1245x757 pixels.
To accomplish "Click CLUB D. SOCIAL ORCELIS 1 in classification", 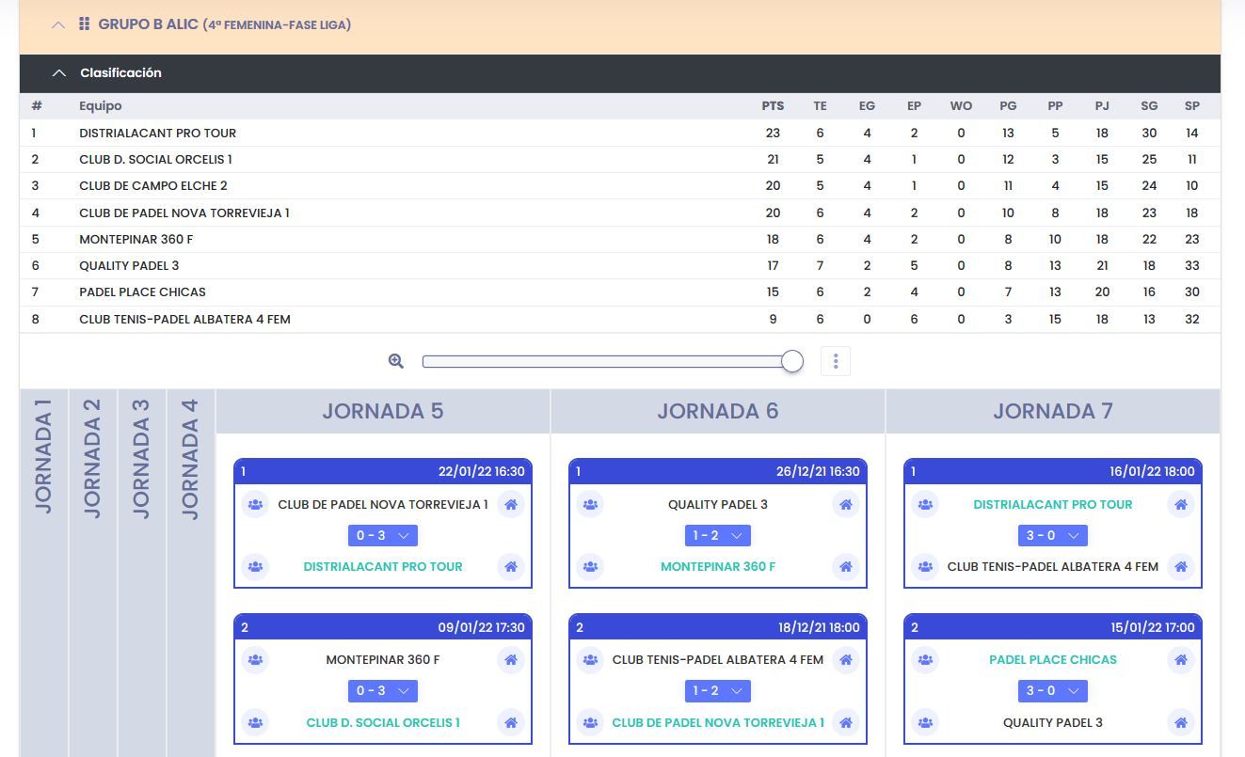I will [155, 160].
